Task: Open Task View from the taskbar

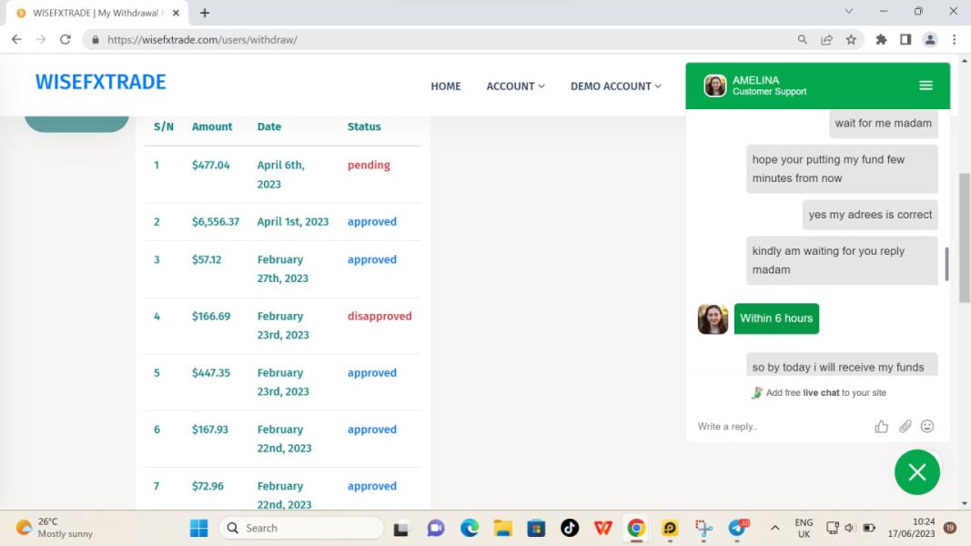Action: tap(401, 528)
